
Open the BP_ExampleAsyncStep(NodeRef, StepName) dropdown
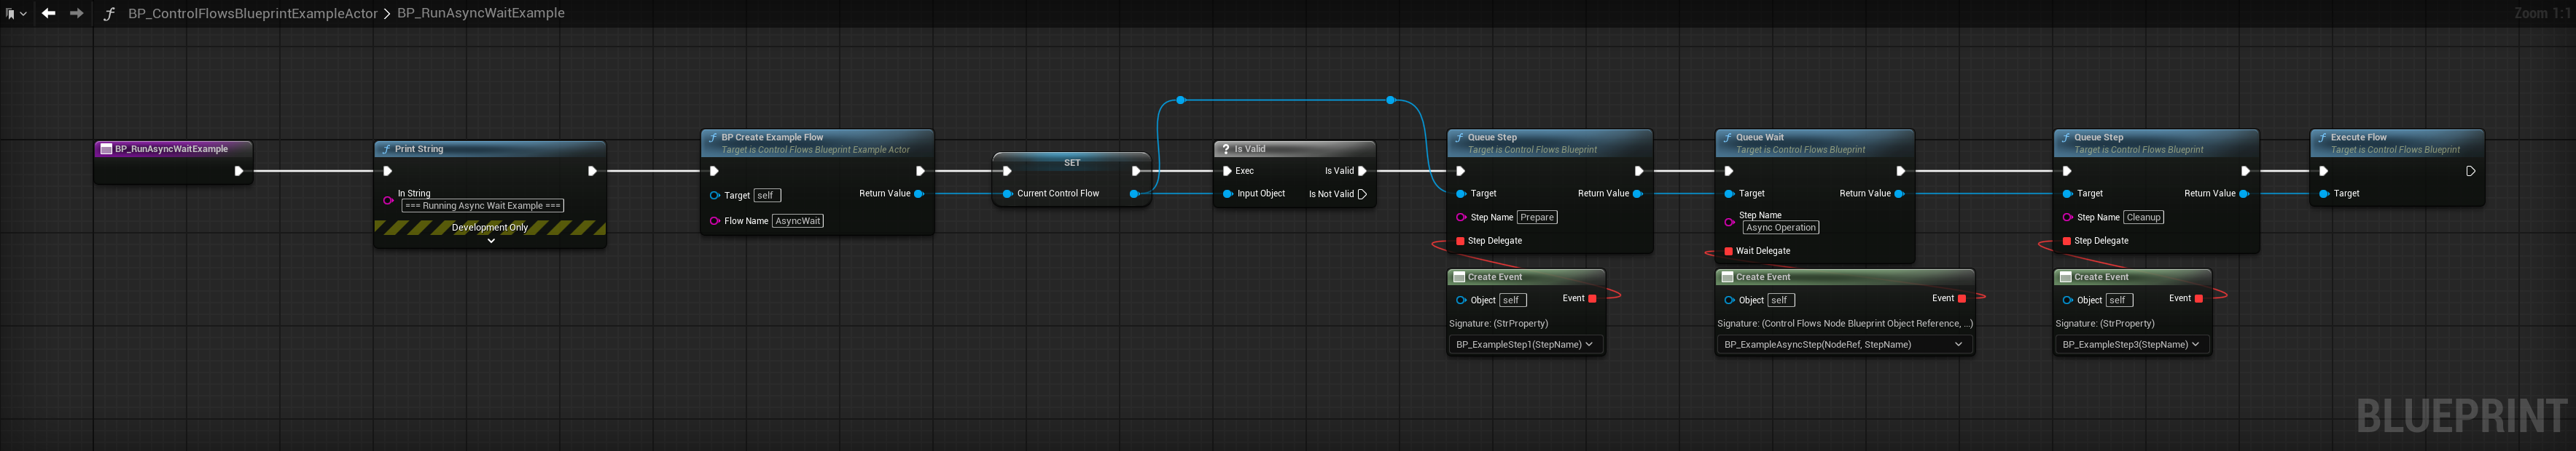click(x=1843, y=344)
